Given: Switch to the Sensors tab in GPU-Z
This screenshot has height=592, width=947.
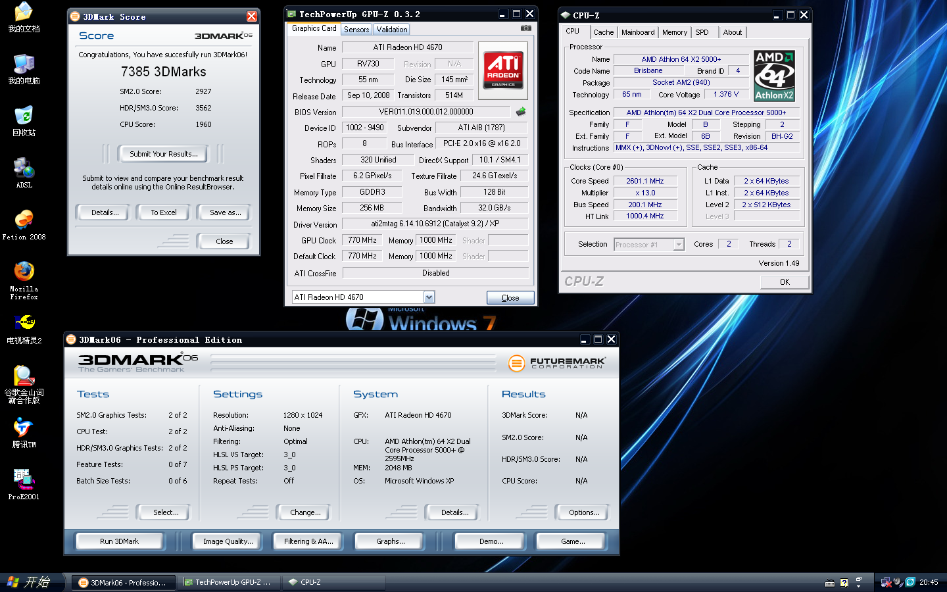Looking at the screenshot, I should tap(356, 30).
